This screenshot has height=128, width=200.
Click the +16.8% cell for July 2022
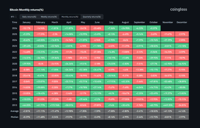pos(111,52)
